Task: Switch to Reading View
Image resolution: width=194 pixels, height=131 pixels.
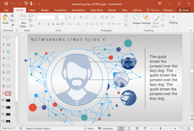Action: coord(137,128)
